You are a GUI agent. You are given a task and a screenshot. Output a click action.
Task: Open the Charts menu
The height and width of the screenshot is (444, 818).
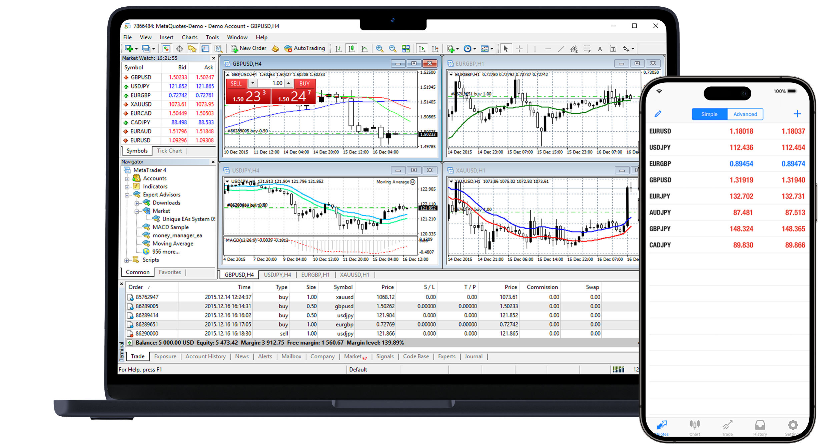189,37
